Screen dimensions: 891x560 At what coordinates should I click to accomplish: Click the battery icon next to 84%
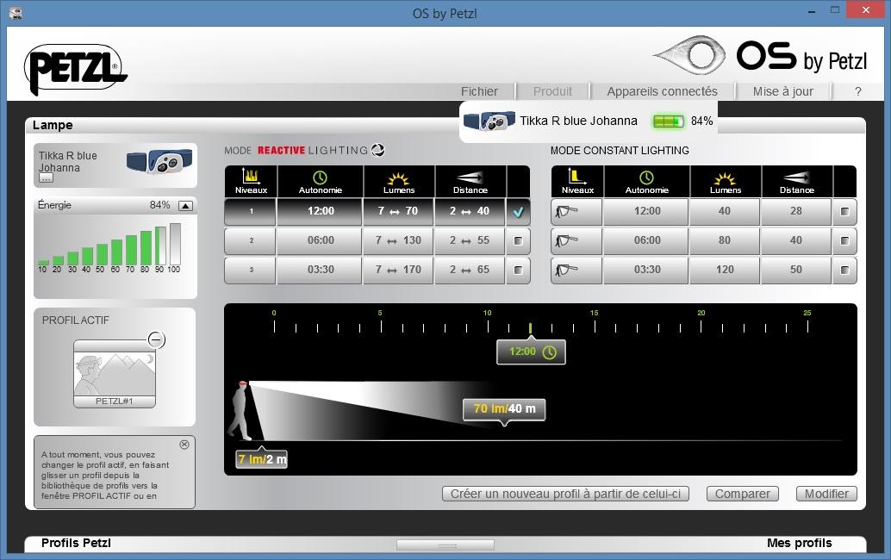668,121
